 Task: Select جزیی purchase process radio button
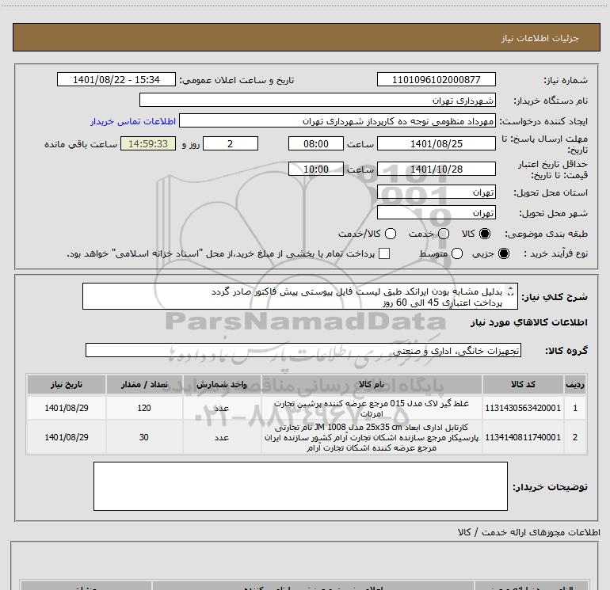(503, 253)
